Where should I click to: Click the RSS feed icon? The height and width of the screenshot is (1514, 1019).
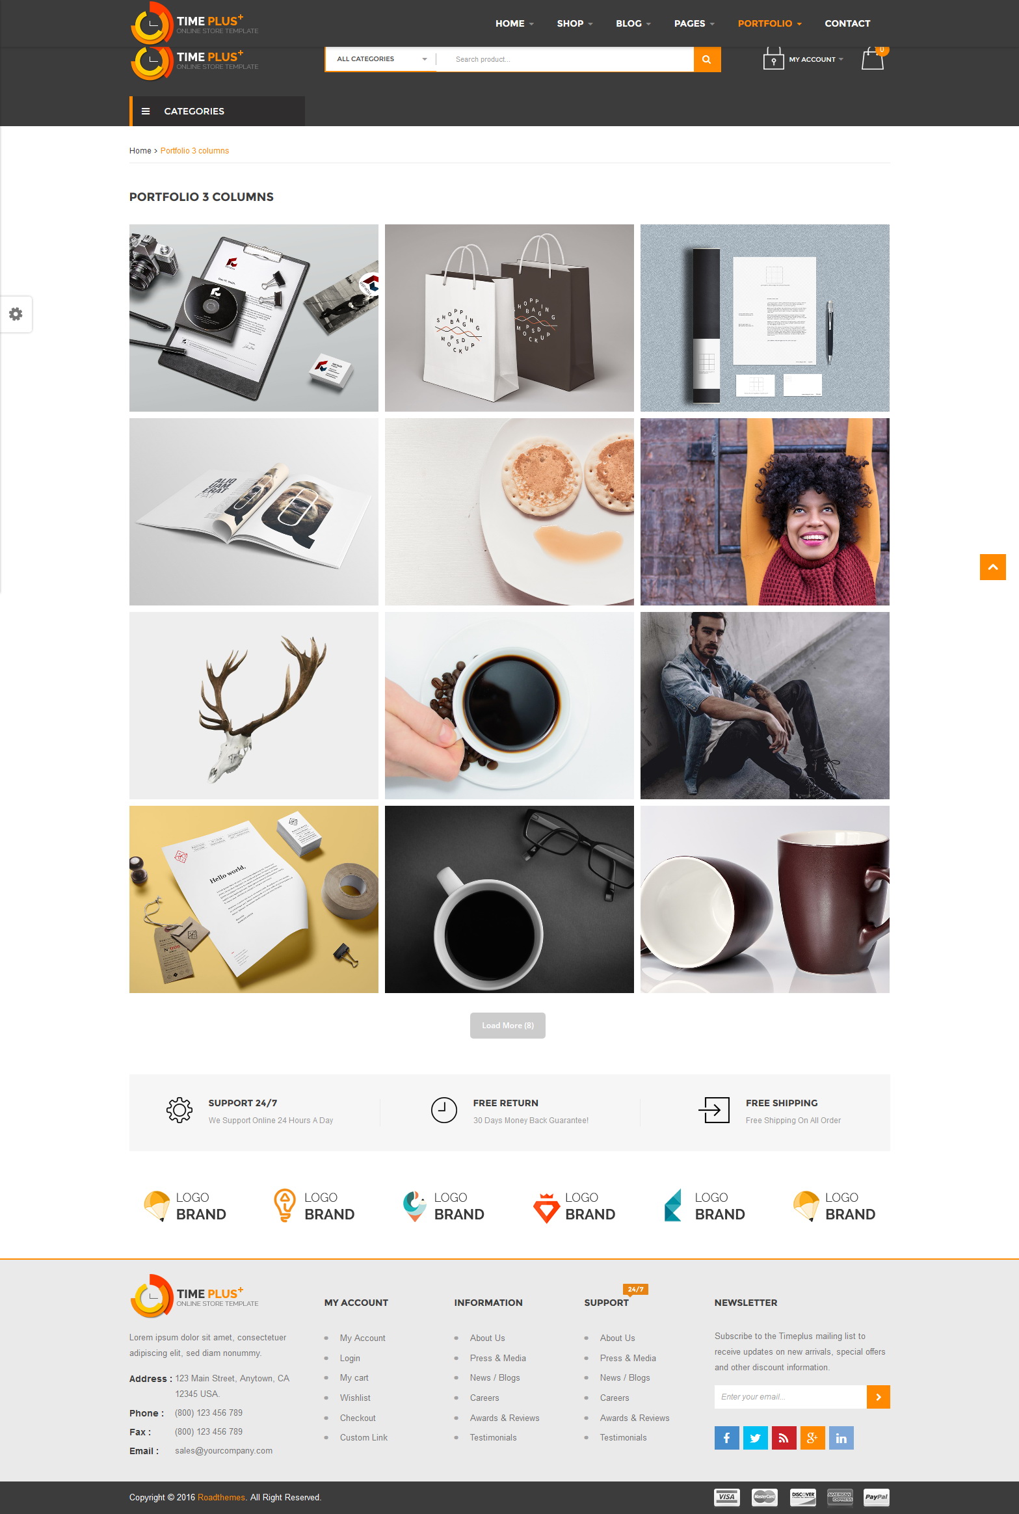pos(784,1438)
